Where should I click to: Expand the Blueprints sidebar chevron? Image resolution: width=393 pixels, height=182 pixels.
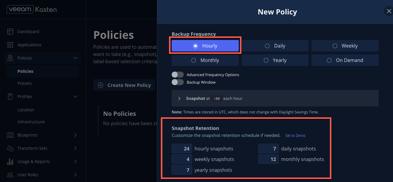[x=75, y=135]
